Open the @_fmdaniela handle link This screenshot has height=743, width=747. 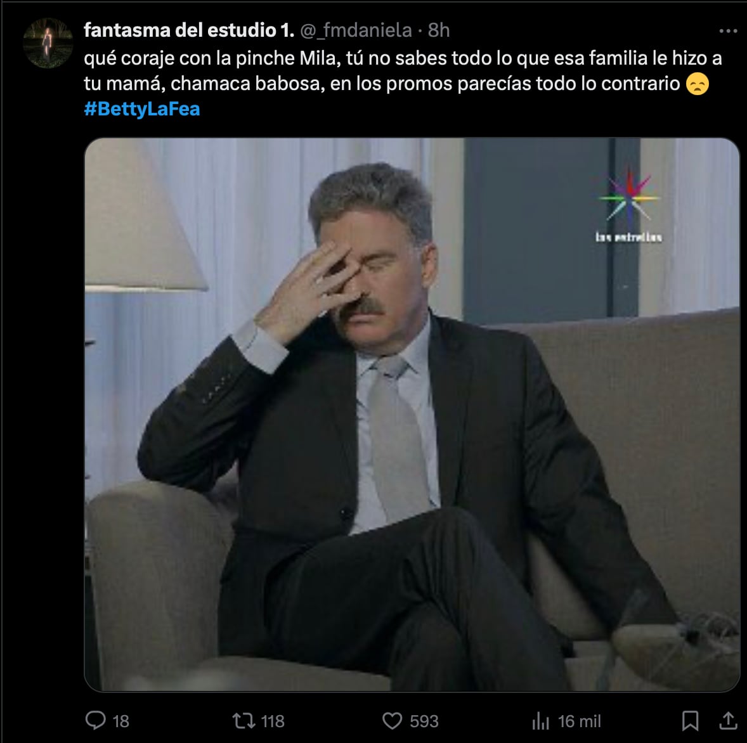point(356,30)
